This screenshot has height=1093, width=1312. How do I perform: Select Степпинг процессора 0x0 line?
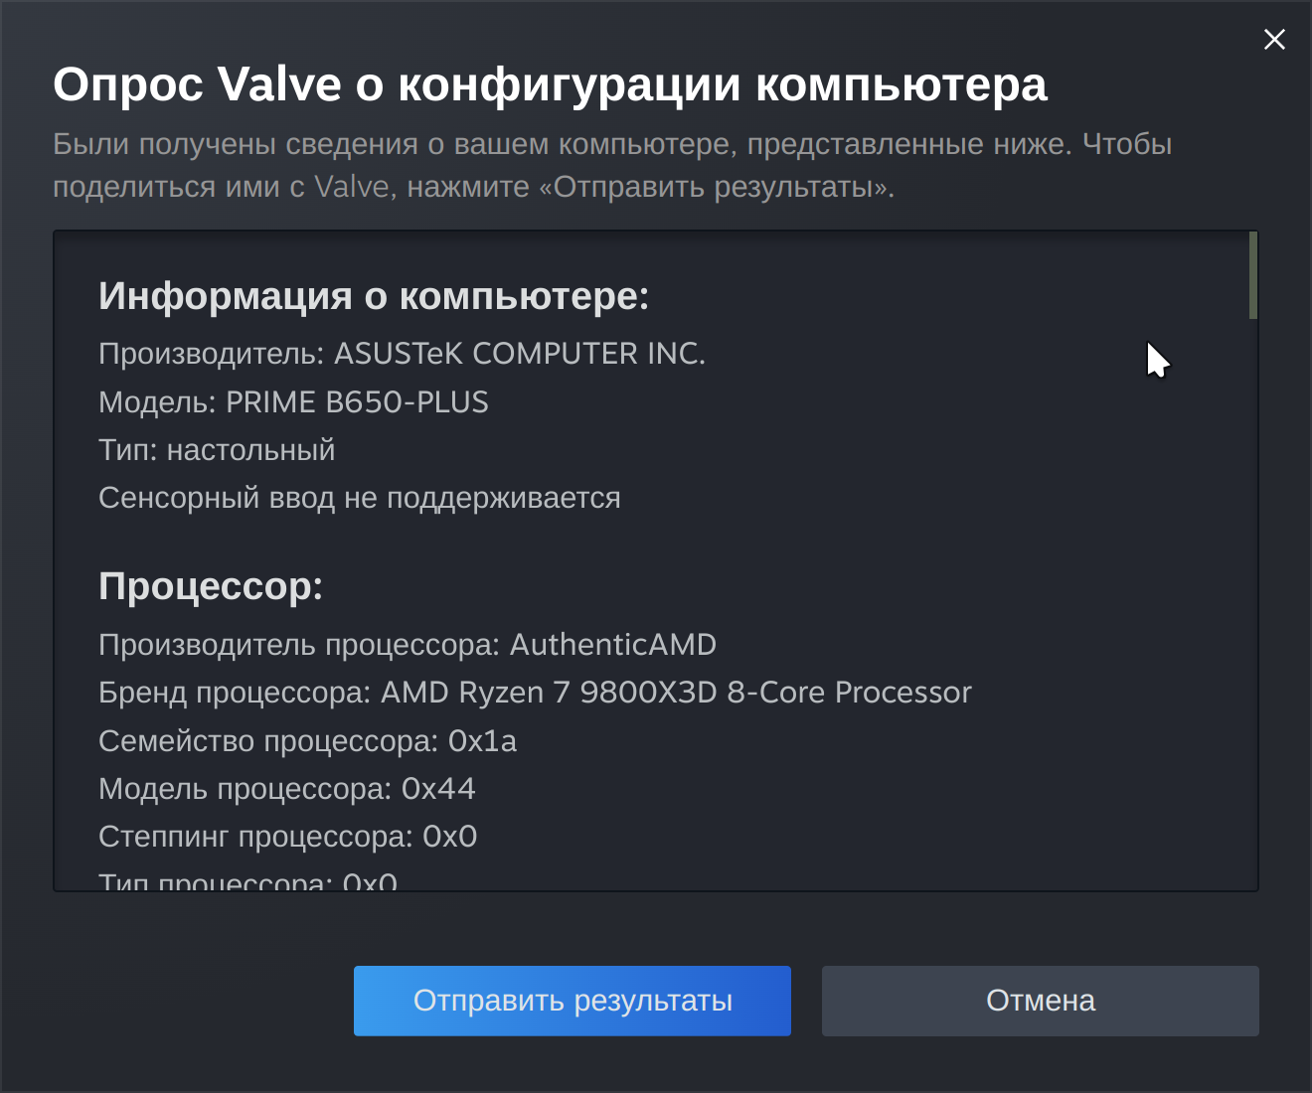[x=287, y=837]
